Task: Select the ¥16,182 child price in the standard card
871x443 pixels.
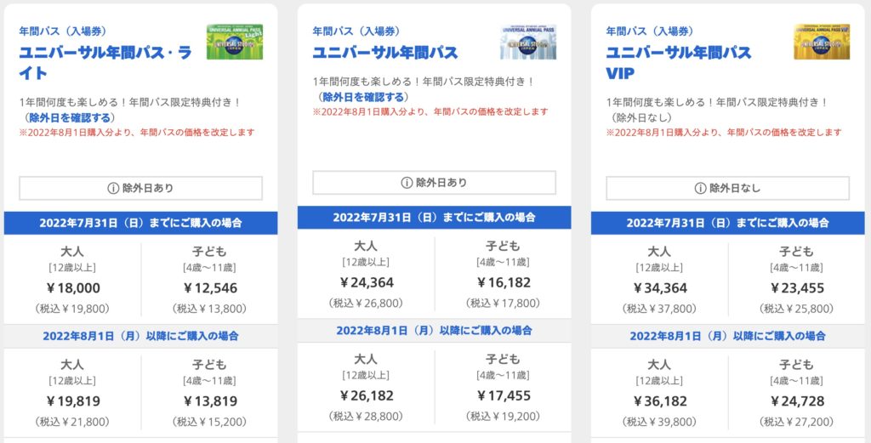Action: pos(504,282)
